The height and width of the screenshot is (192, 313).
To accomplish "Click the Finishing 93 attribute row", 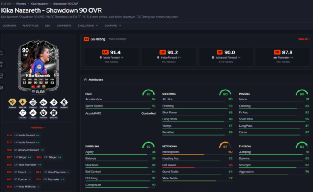I will point(197,106).
